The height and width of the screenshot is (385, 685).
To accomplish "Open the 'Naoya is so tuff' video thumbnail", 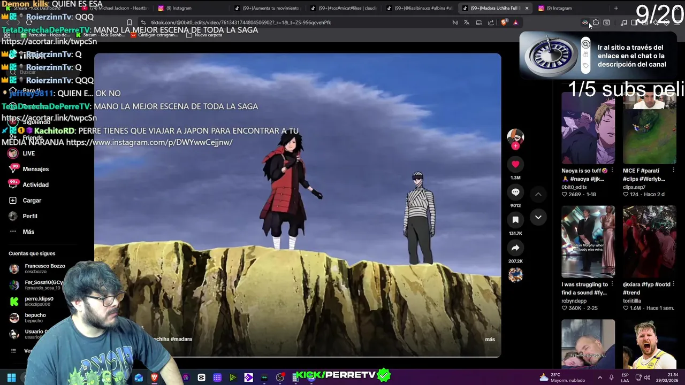I will (x=588, y=128).
